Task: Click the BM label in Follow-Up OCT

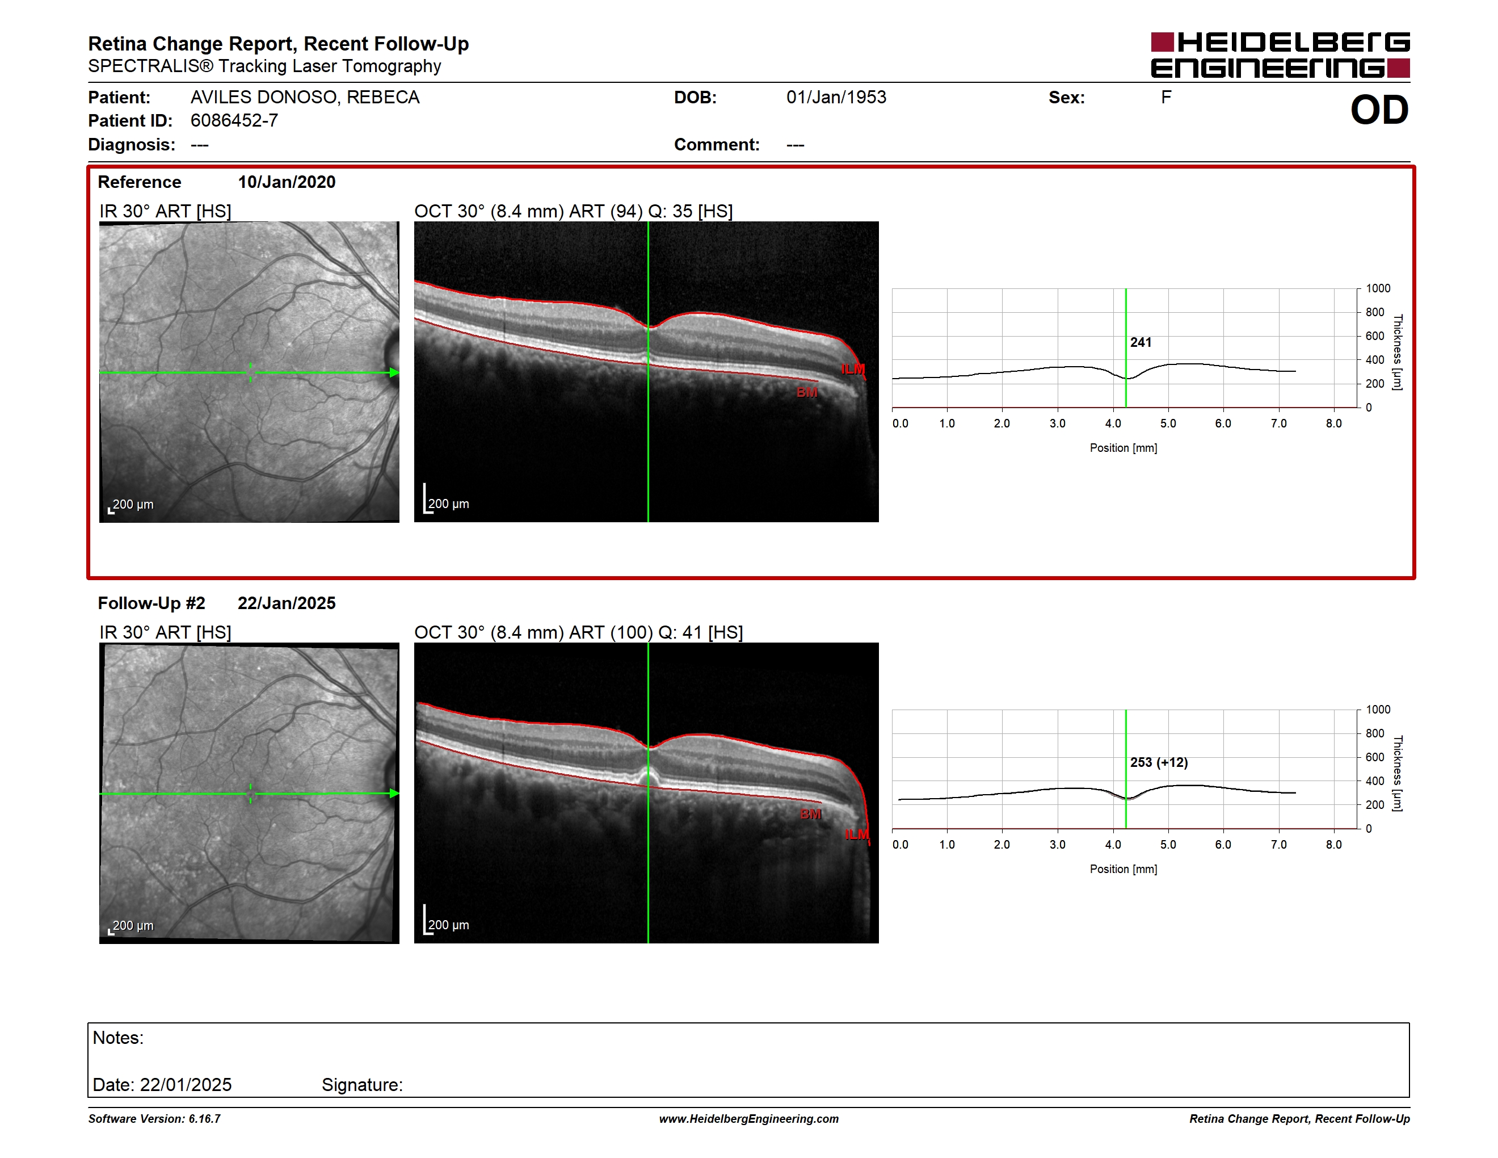Action: coord(811,813)
